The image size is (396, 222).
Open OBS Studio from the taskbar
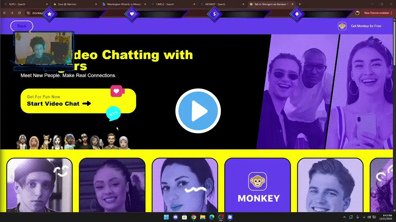coord(221,217)
